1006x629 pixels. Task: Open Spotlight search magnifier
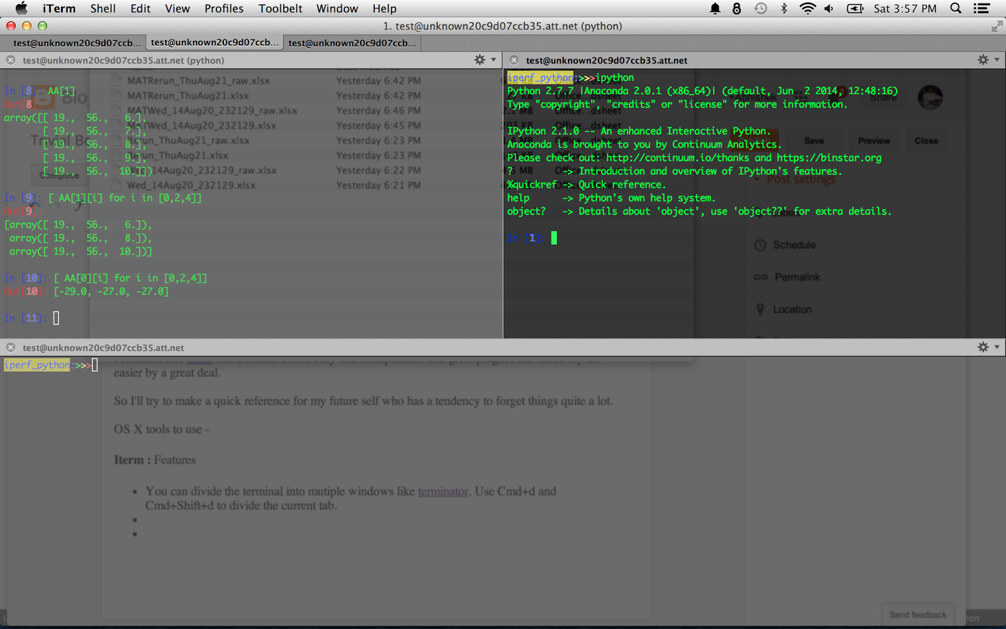956,8
